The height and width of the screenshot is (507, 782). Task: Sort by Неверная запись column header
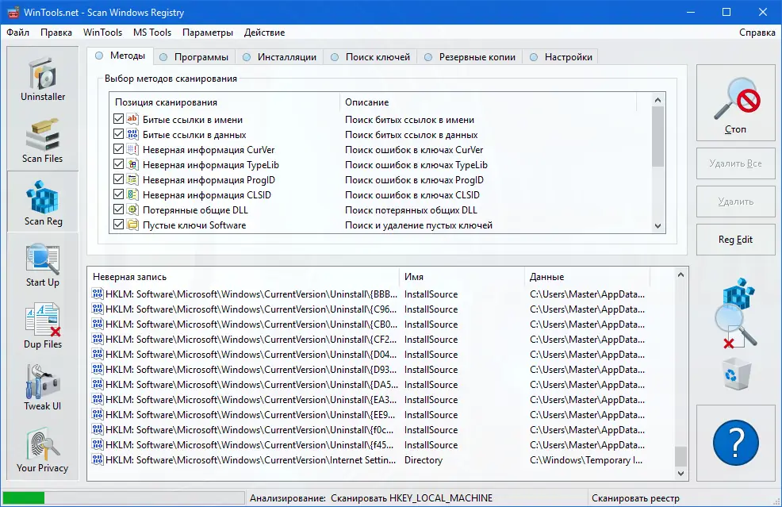coord(243,276)
